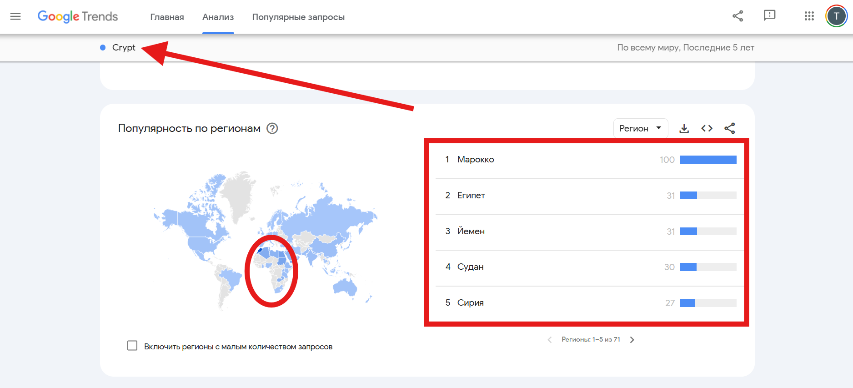Go to previous page of regions
Image resolution: width=853 pixels, height=388 pixels.
(x=550, y=340)
